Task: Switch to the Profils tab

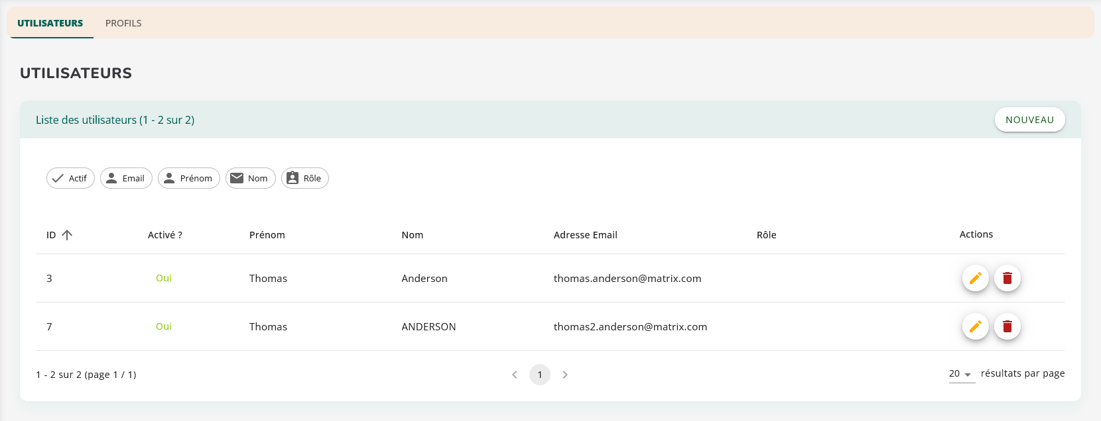Action: click(x=123, y=23)
